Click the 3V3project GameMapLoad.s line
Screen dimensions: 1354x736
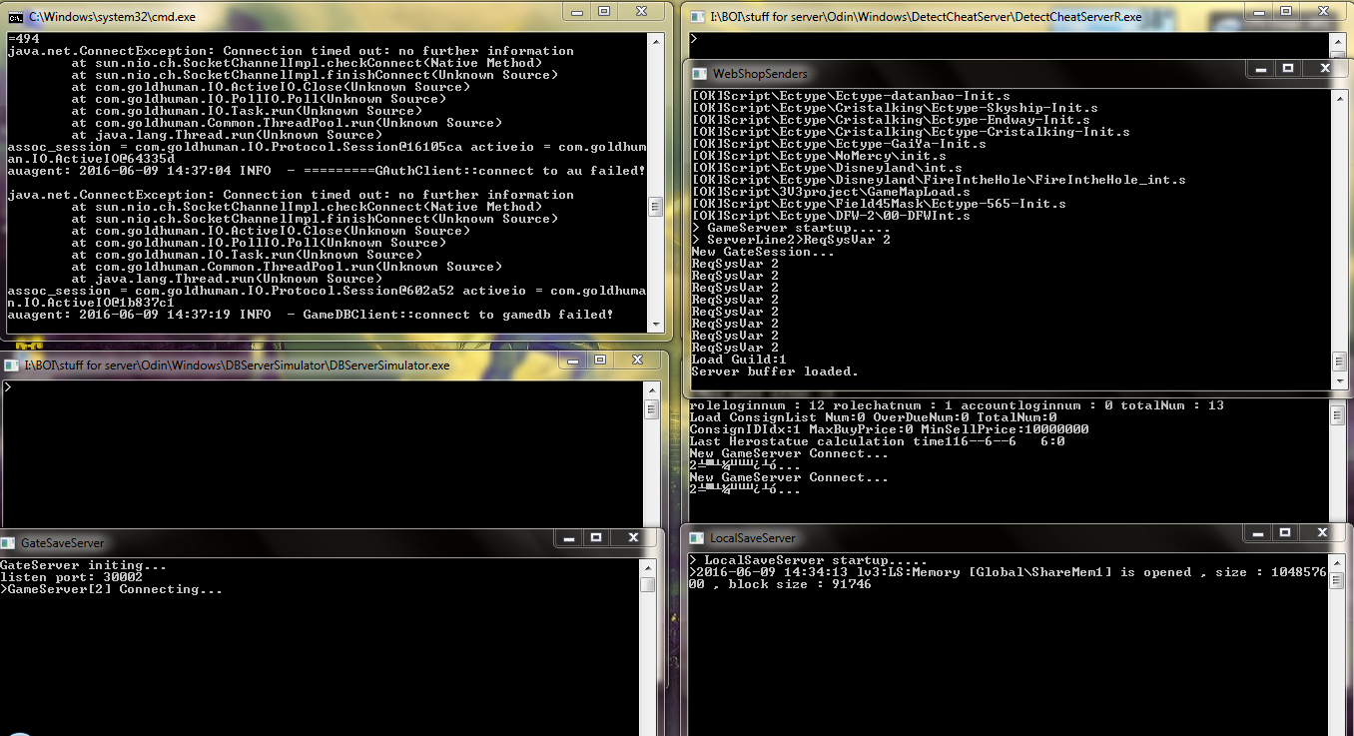831,192
